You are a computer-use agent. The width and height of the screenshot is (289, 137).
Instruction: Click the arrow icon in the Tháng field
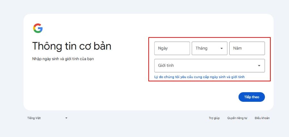coord(222,48)
